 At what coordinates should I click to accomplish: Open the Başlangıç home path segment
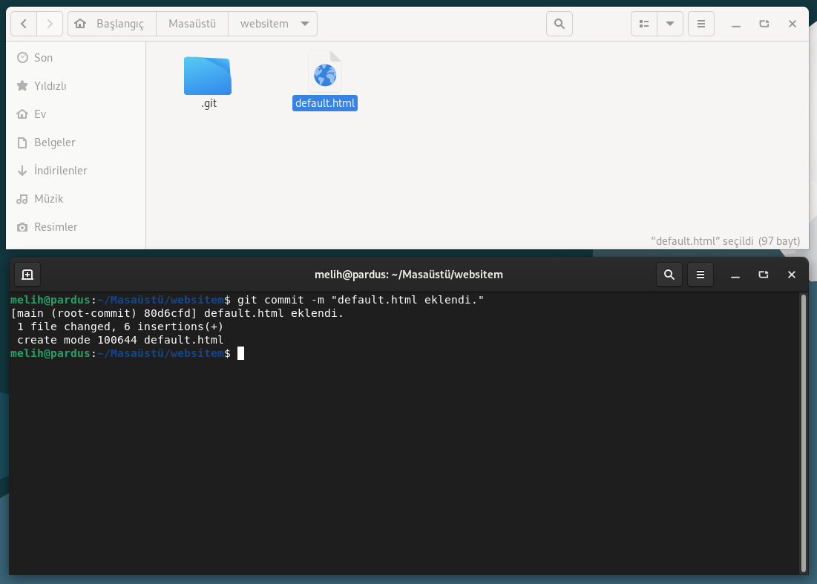pos(111,24)
